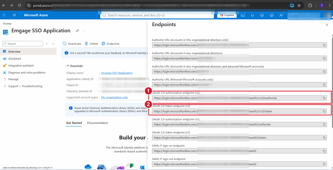The height and width of the screenshot is (170, 333).
Task: Open the browser profile avatar
Action: click(322, 5)
